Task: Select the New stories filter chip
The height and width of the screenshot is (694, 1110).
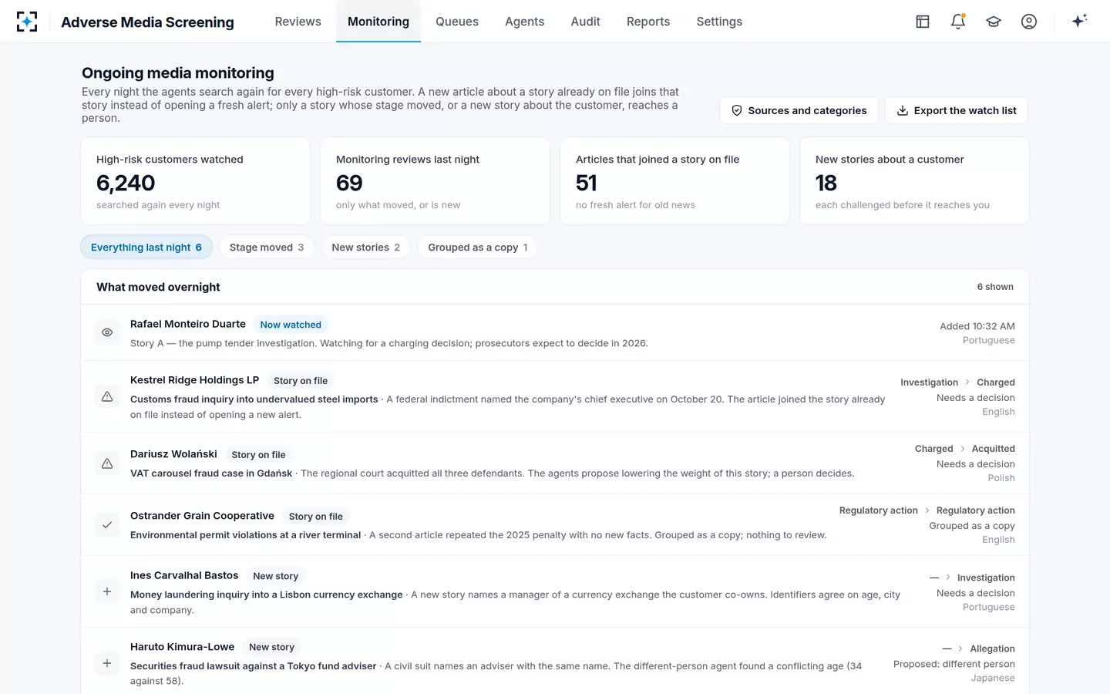Action: 365,247
